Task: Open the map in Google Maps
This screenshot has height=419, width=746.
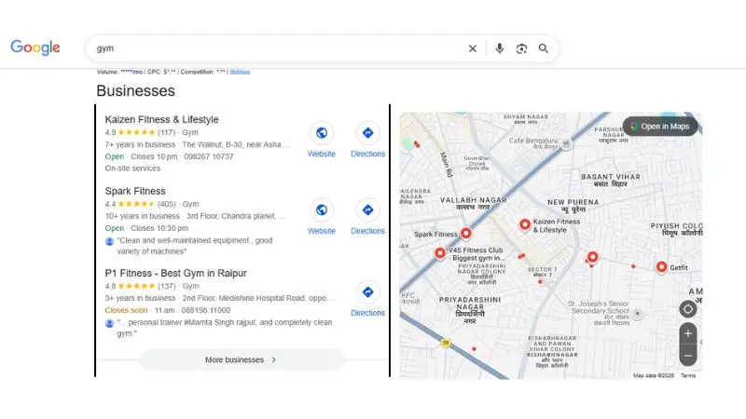Action: 660,127
